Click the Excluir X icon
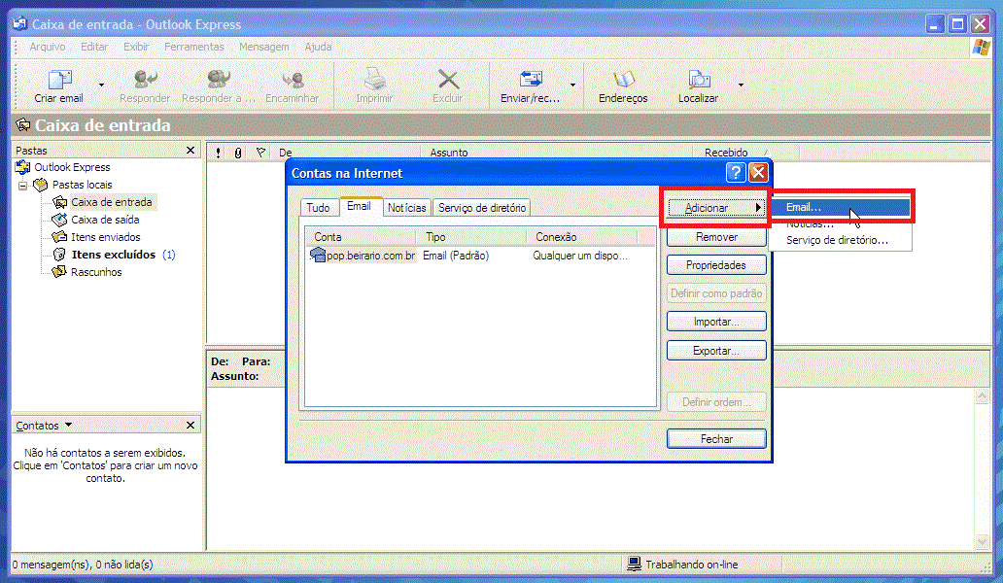The image size is (1003, 583). tap(448, 80)
